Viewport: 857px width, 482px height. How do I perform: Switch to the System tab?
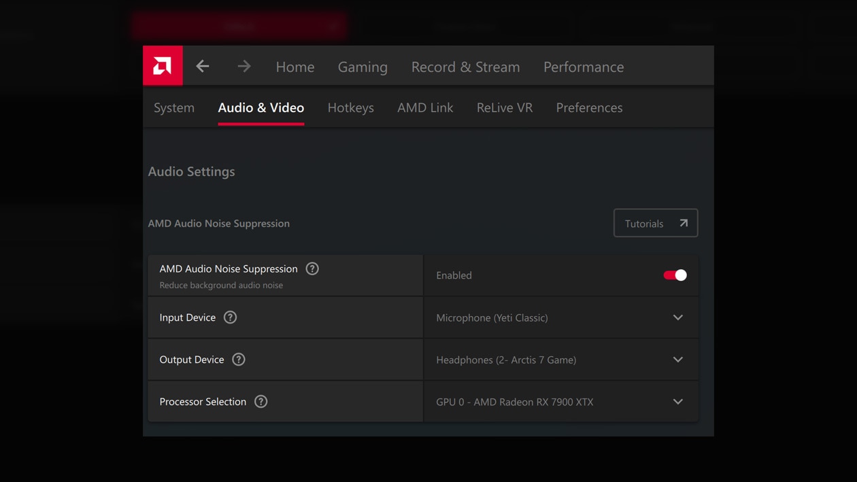tap(174, 107)
